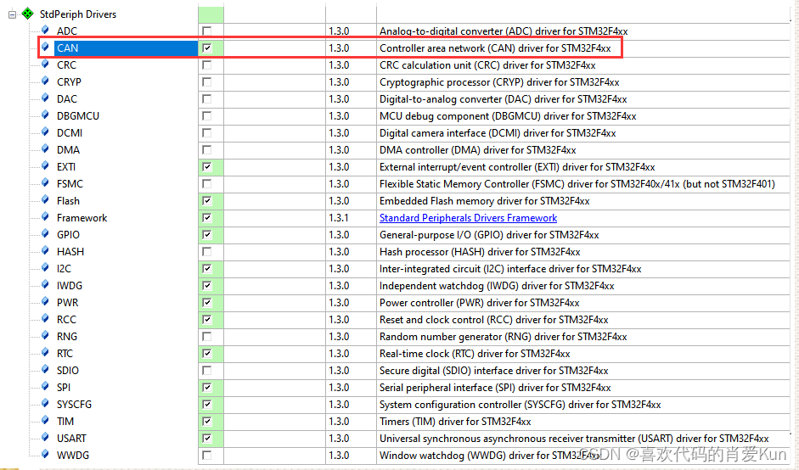The width and height of the screenshot is (799, 470).
Task: Click the component icon next to USART
Action: [x=46, y=438]
